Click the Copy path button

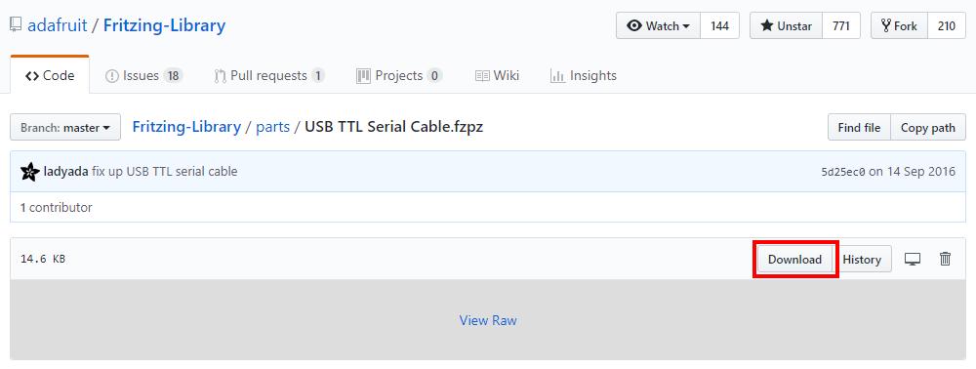coord(928,128)
